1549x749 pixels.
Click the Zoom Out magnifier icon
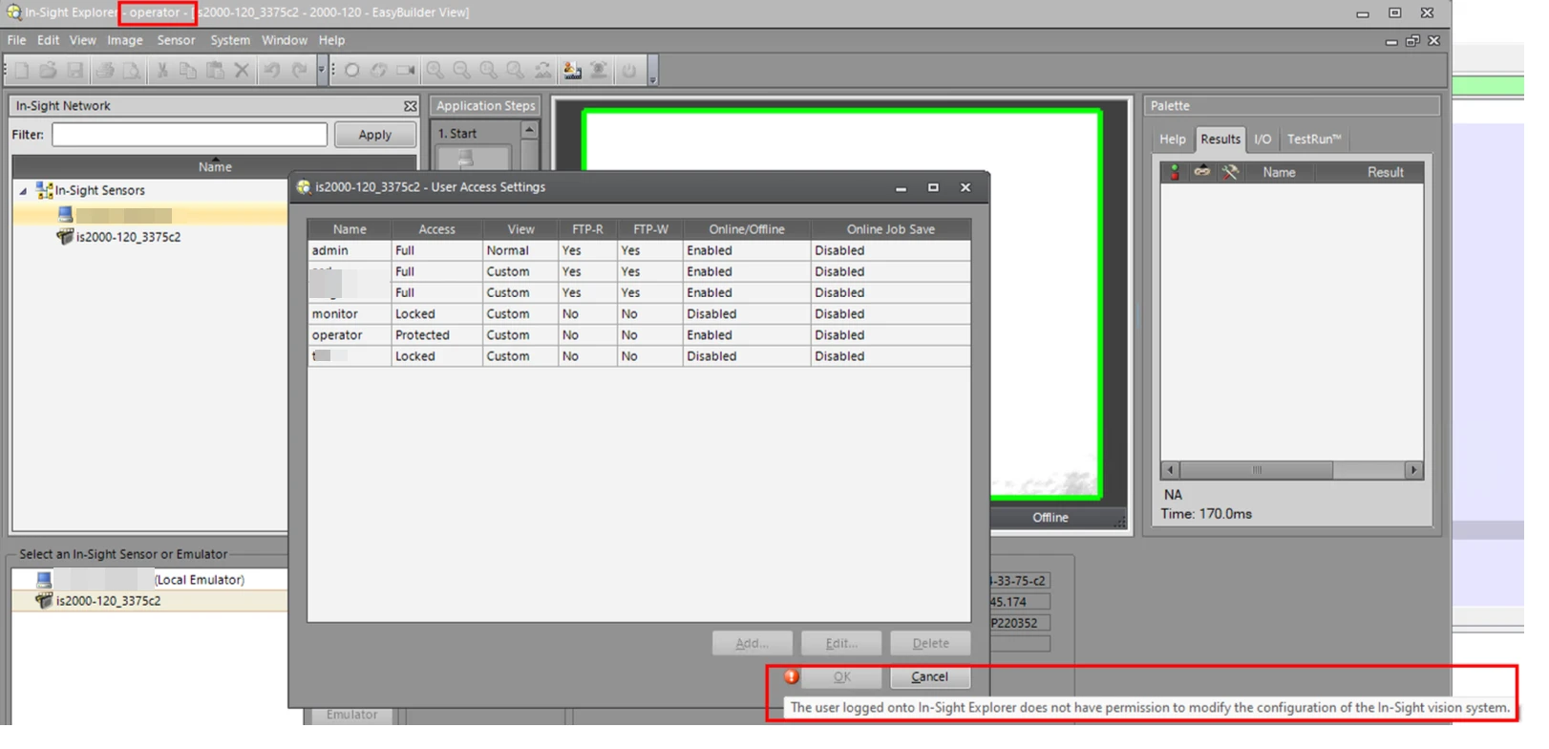[462, 71]
